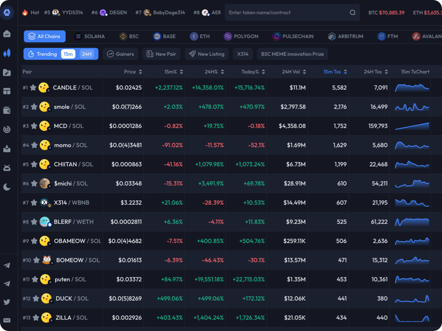Favorite smole / SOL with its star
442x331 pixels.
(x=34, y=106)
